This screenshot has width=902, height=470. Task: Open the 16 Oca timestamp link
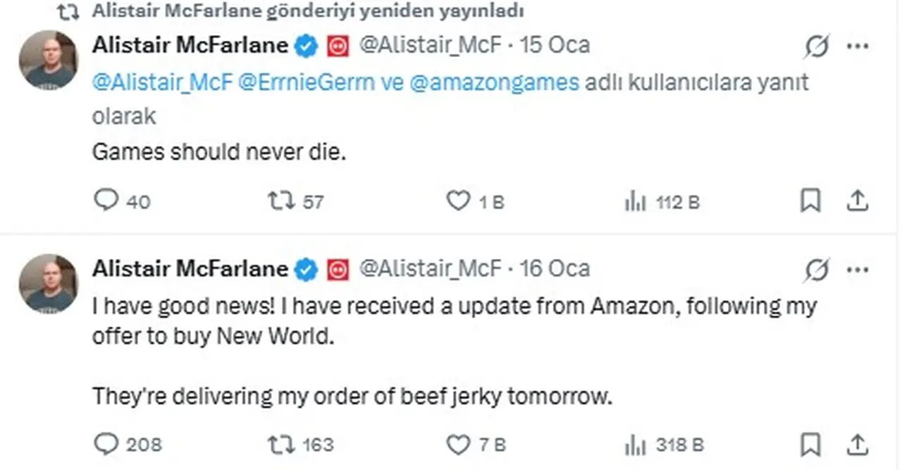554,269
